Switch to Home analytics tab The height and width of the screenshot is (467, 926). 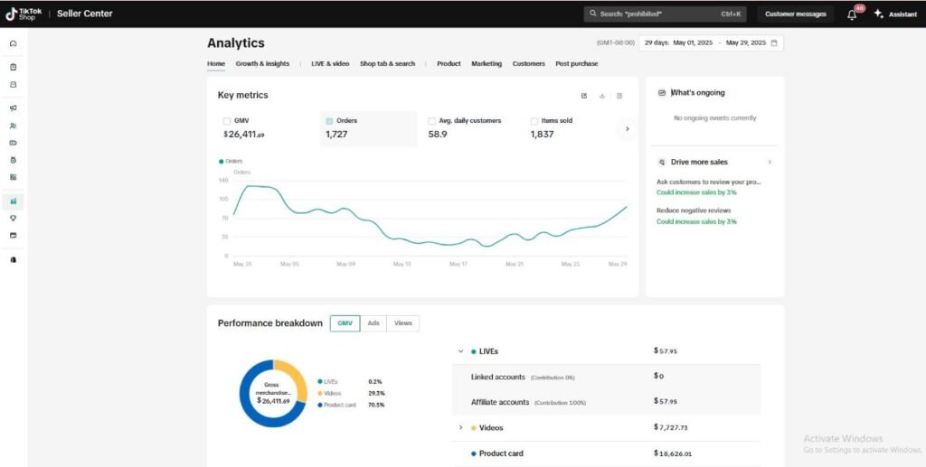tap(216, 63)
